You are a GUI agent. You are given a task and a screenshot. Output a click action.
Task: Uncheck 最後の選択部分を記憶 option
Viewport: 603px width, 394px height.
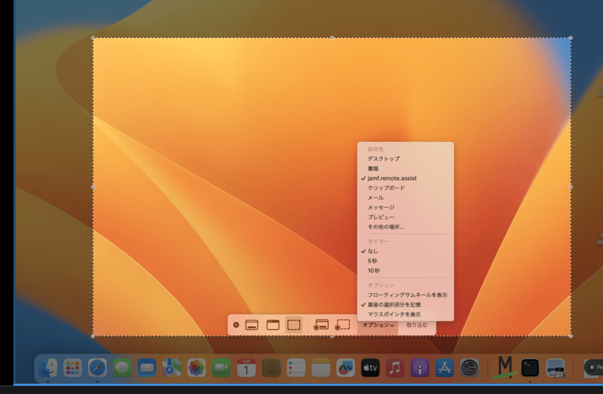(x=394, y=305)
